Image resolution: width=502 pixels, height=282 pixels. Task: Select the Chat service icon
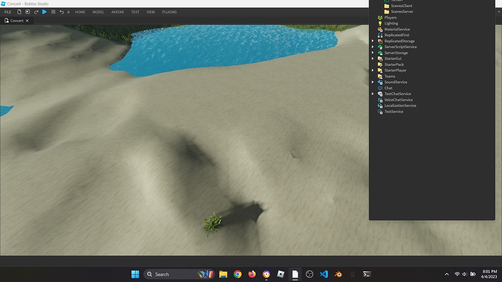tap(380, 88)
